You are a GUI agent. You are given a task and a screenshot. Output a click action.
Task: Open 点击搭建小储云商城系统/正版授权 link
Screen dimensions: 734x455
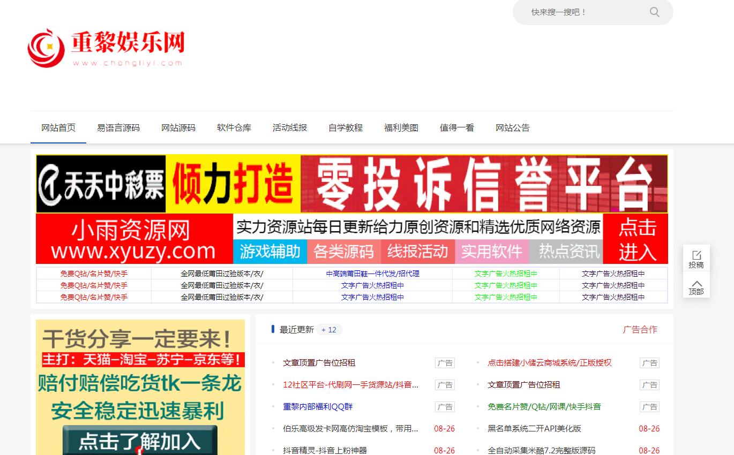(x=550, y=363)
